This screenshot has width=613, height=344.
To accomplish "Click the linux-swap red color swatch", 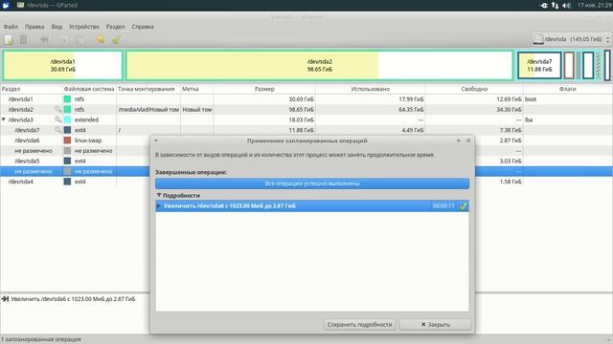I will click(67, 140).
